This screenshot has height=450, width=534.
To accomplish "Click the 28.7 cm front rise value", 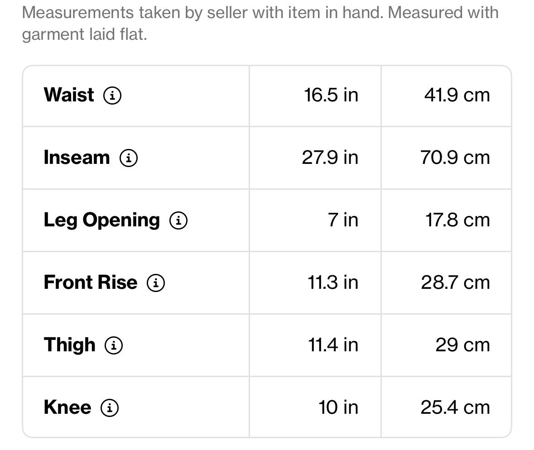I will pos(455,282).
